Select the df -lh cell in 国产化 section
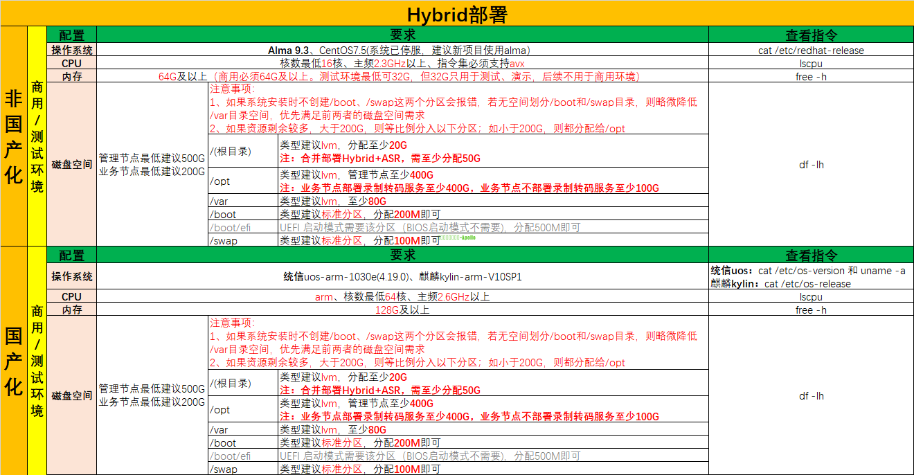This screenshot has width=914, height=475. click(x=811, y=395)
